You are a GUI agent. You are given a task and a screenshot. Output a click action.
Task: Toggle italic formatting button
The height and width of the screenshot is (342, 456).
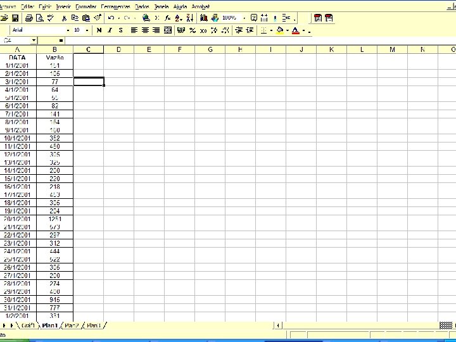pyautogui.click(x=110, y=30)
